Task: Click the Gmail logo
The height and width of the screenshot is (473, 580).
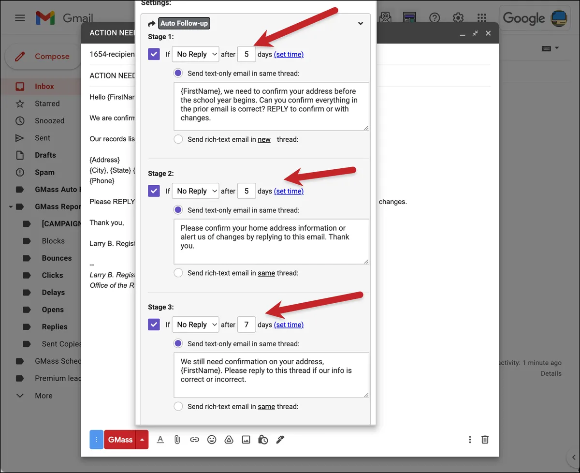Action: [64, 18]
